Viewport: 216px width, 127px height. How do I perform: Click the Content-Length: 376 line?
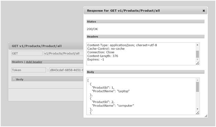click(102, 56)
